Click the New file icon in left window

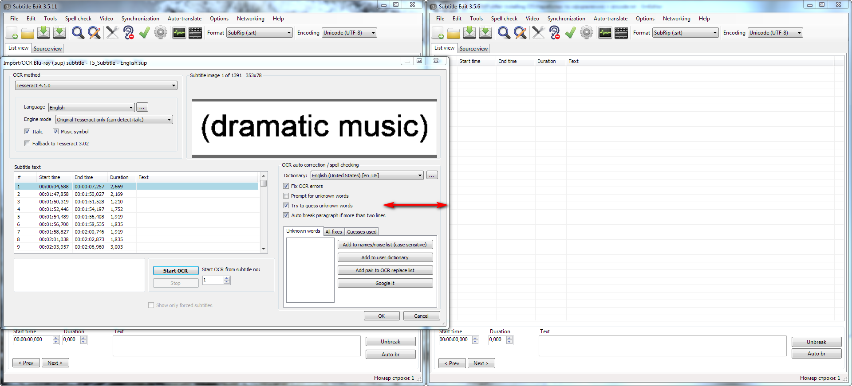pos(12,33)
